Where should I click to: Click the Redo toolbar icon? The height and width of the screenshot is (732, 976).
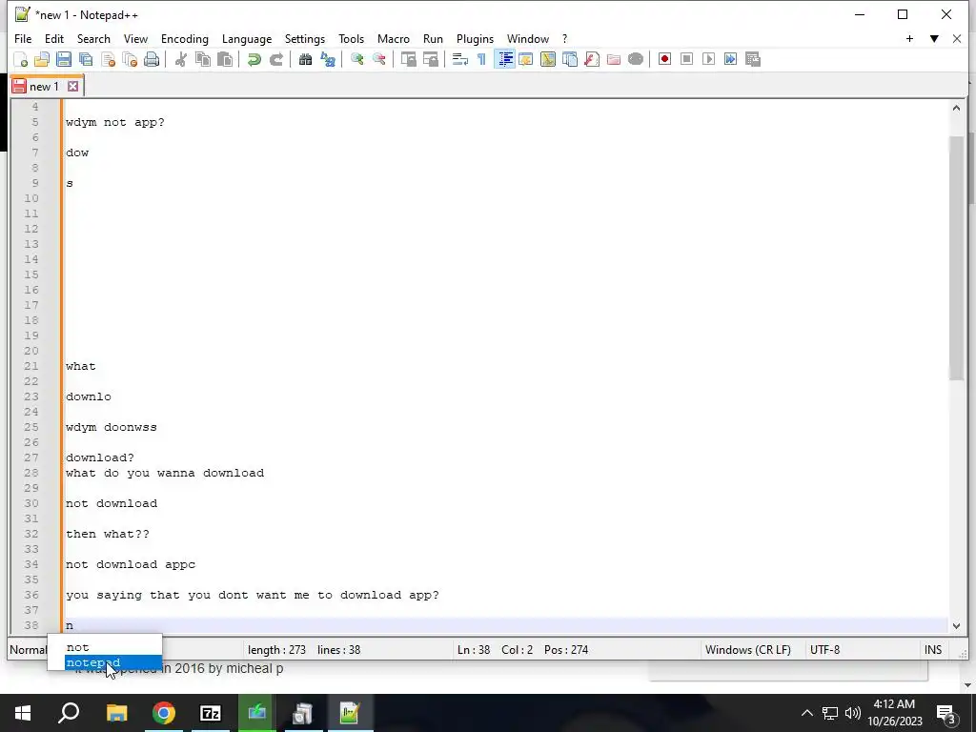(275, 59)
